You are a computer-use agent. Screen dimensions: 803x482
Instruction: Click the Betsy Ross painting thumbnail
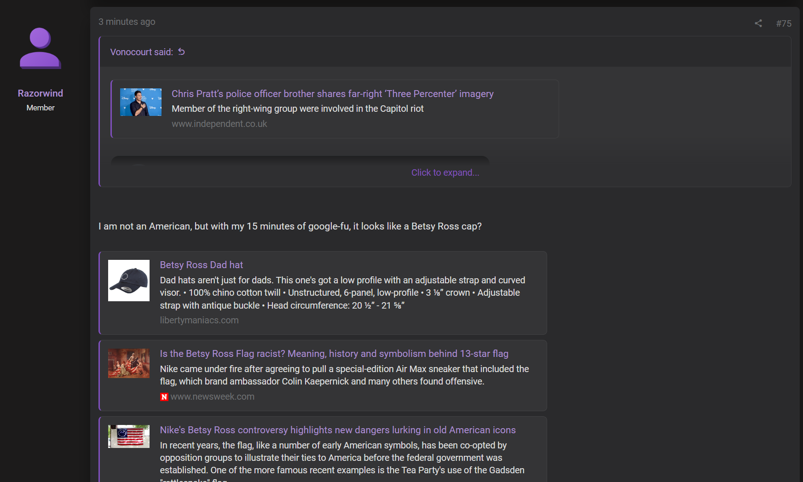129,363
